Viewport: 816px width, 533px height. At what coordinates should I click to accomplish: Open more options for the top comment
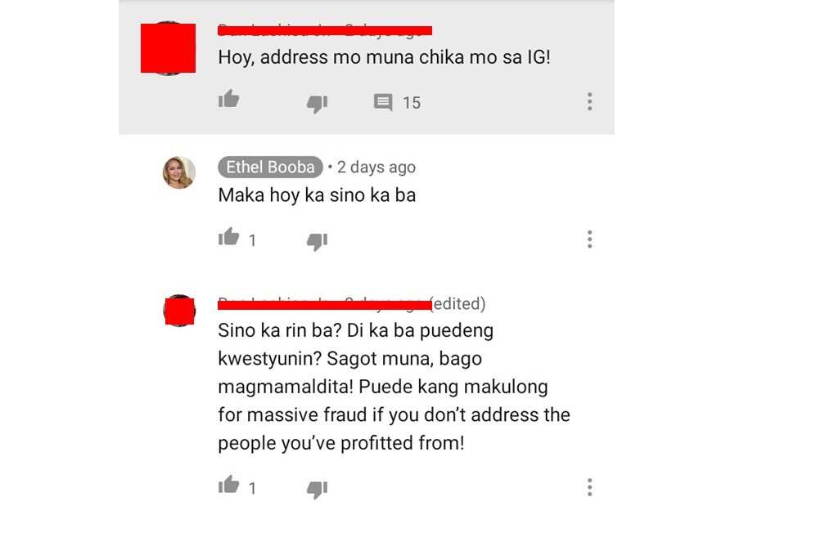point(589,101)
